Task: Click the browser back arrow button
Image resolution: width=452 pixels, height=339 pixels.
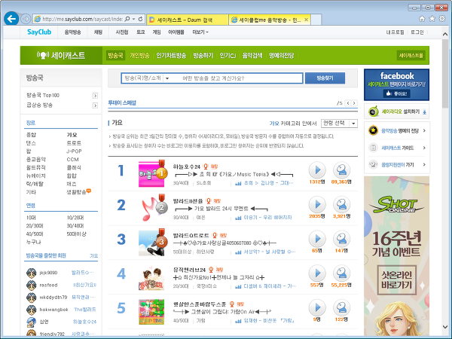Action: (11, 19)
